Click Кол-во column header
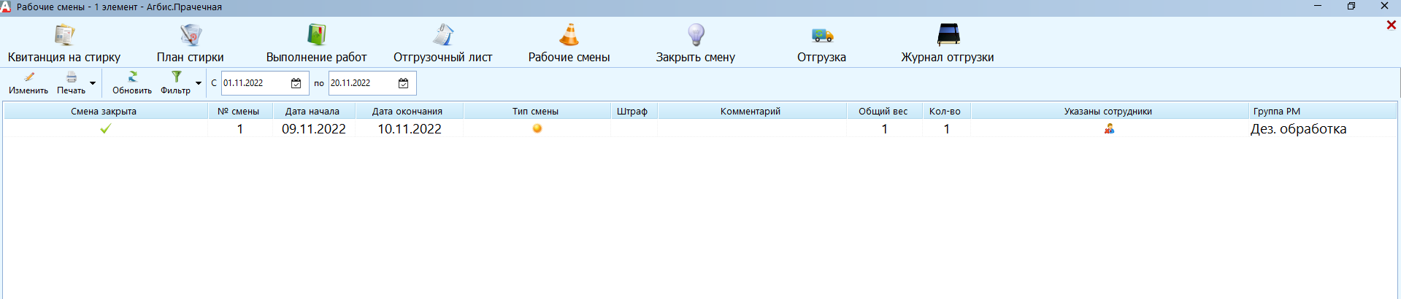1401x299 pixels. 945,111
